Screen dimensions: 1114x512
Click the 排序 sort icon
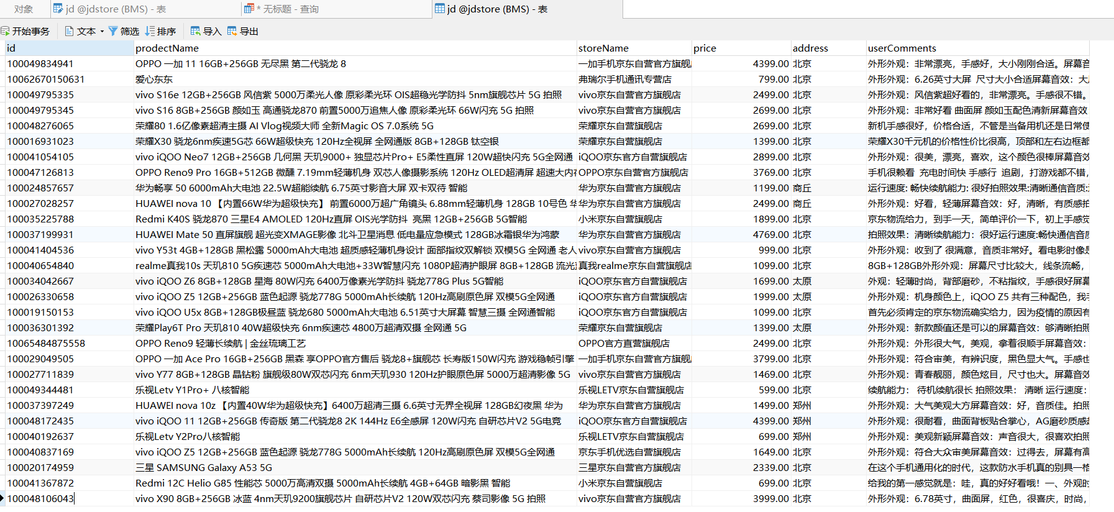(150, 31)
